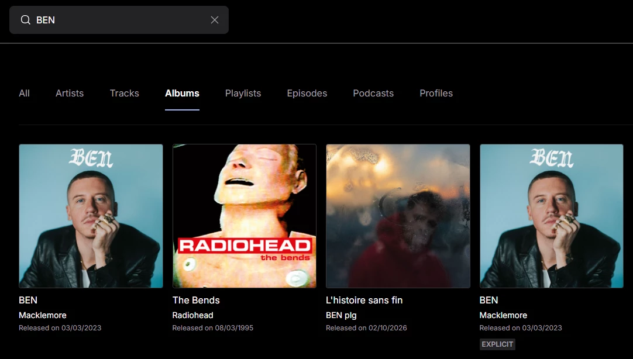Switch to the Profiles tab
Screen dimensions: 633x359
(x=436, y=93)
